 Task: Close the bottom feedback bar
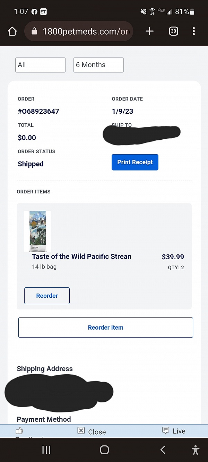(x=92, y=432)
